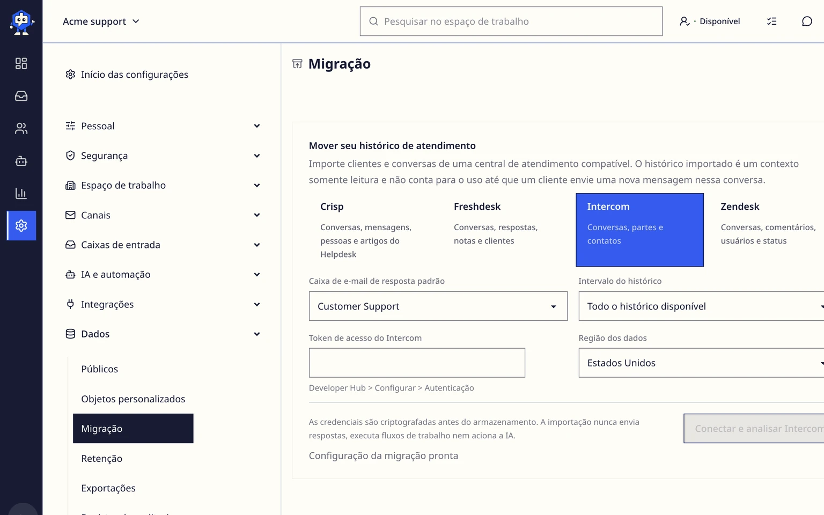Click the Migração archive icon beside title
824x515 pixels.
click(297, 64)
